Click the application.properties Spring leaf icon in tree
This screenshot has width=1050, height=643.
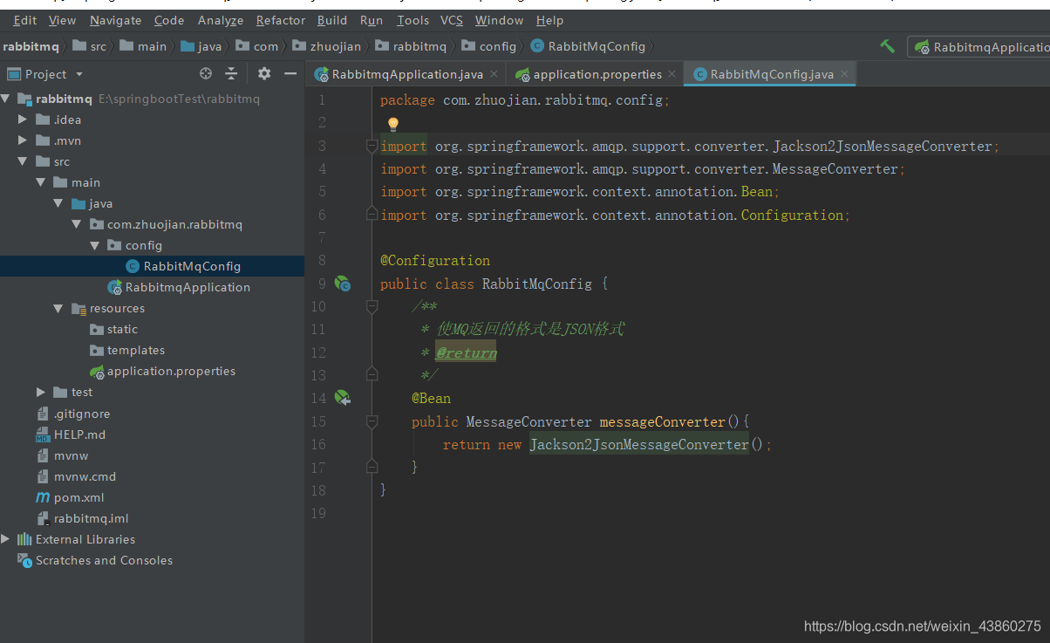(x=97, y=371)
